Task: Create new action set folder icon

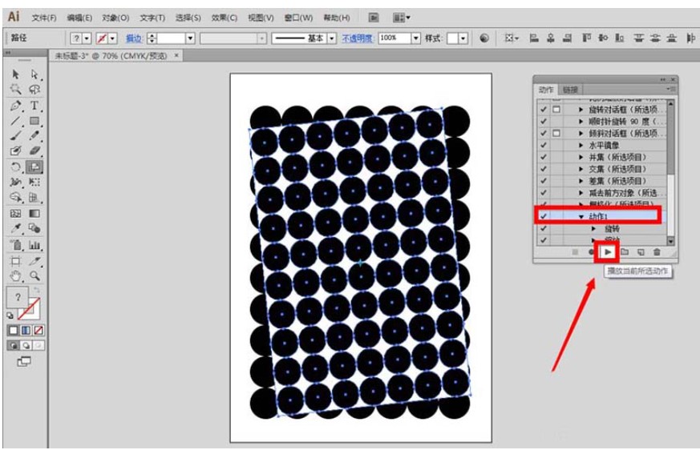Action: [x=625, y=252]
